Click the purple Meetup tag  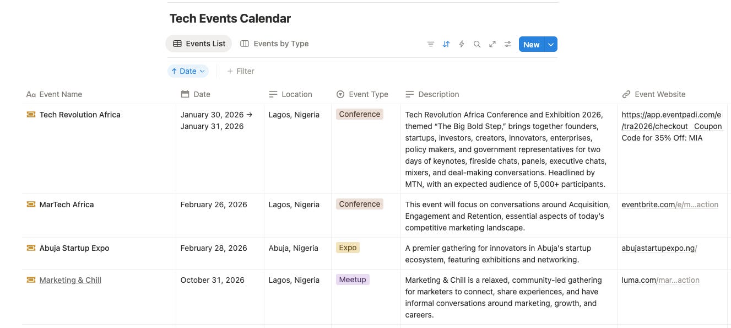(x=353, y=279)
